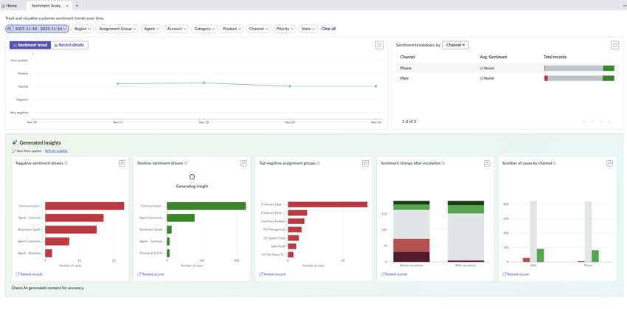Show the Sentiment trend view
This screenshot has width=627, height=309.
pyautogui.click(x=30, y=45)
